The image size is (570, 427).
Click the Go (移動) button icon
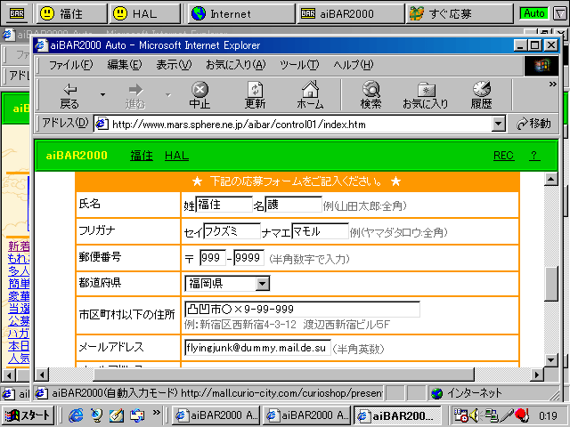(x=533, y=124)
